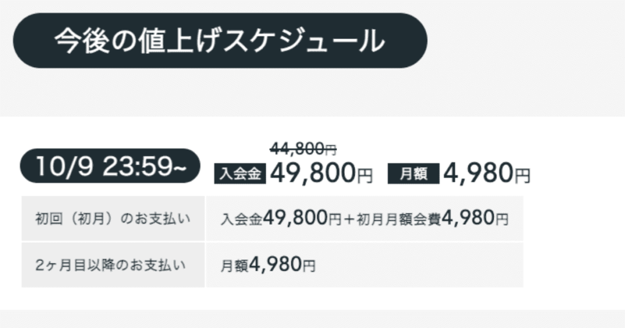Click the 入会金 label tag
625x328 pixels.
[x=240, y=174]
